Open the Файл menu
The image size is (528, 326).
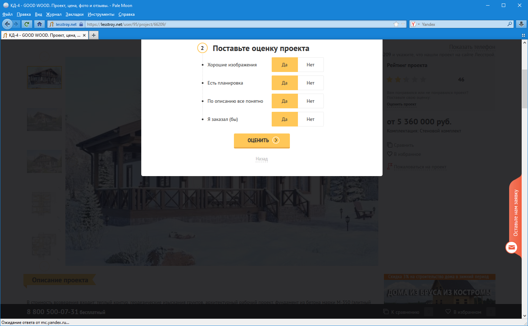(7, 14)
